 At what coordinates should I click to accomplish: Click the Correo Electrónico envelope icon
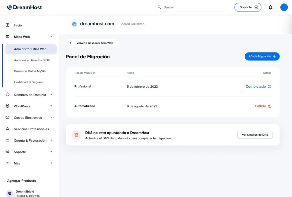[7, 117]
